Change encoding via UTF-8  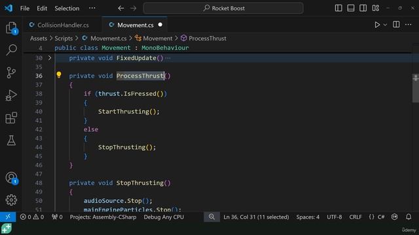pos(335,217)
